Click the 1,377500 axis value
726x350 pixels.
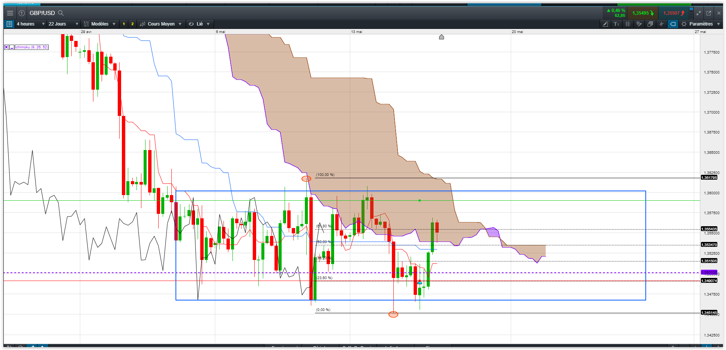(x=712, y=53)
